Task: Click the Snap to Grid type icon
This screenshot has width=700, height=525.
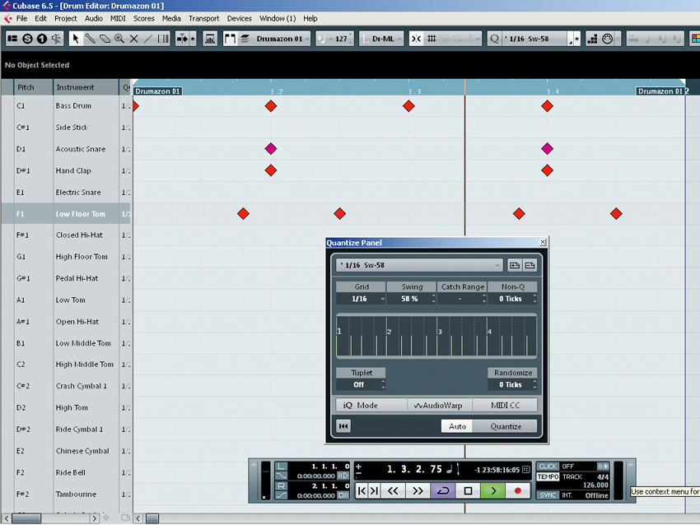Action: pyautogui.click(x=432, y=39)
